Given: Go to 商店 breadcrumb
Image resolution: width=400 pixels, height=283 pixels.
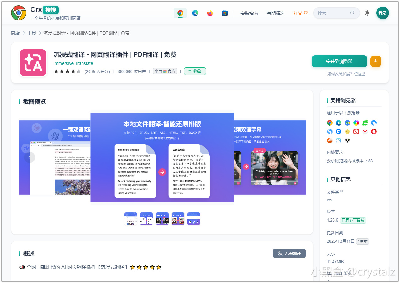Looking at the screenshot, I should 15,33.
